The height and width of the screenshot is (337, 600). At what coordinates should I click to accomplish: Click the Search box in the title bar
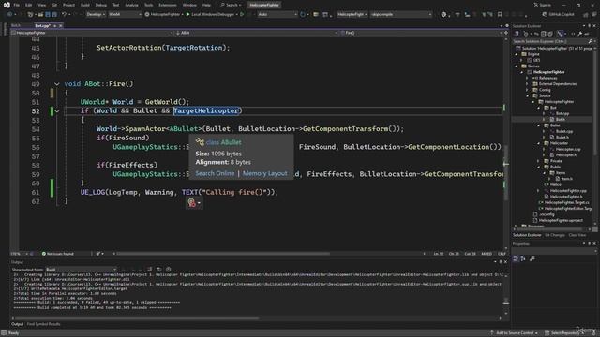232,5
